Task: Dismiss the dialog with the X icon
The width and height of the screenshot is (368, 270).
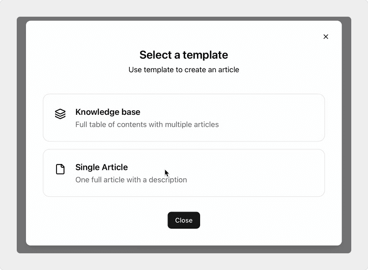Action: point(326,37)
